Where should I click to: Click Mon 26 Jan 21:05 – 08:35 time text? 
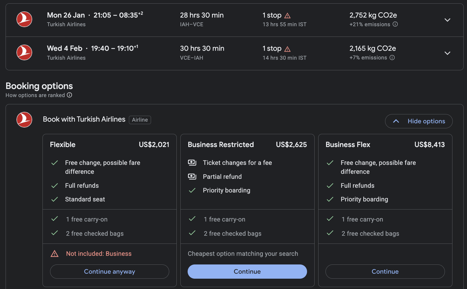tap(95, 15)
